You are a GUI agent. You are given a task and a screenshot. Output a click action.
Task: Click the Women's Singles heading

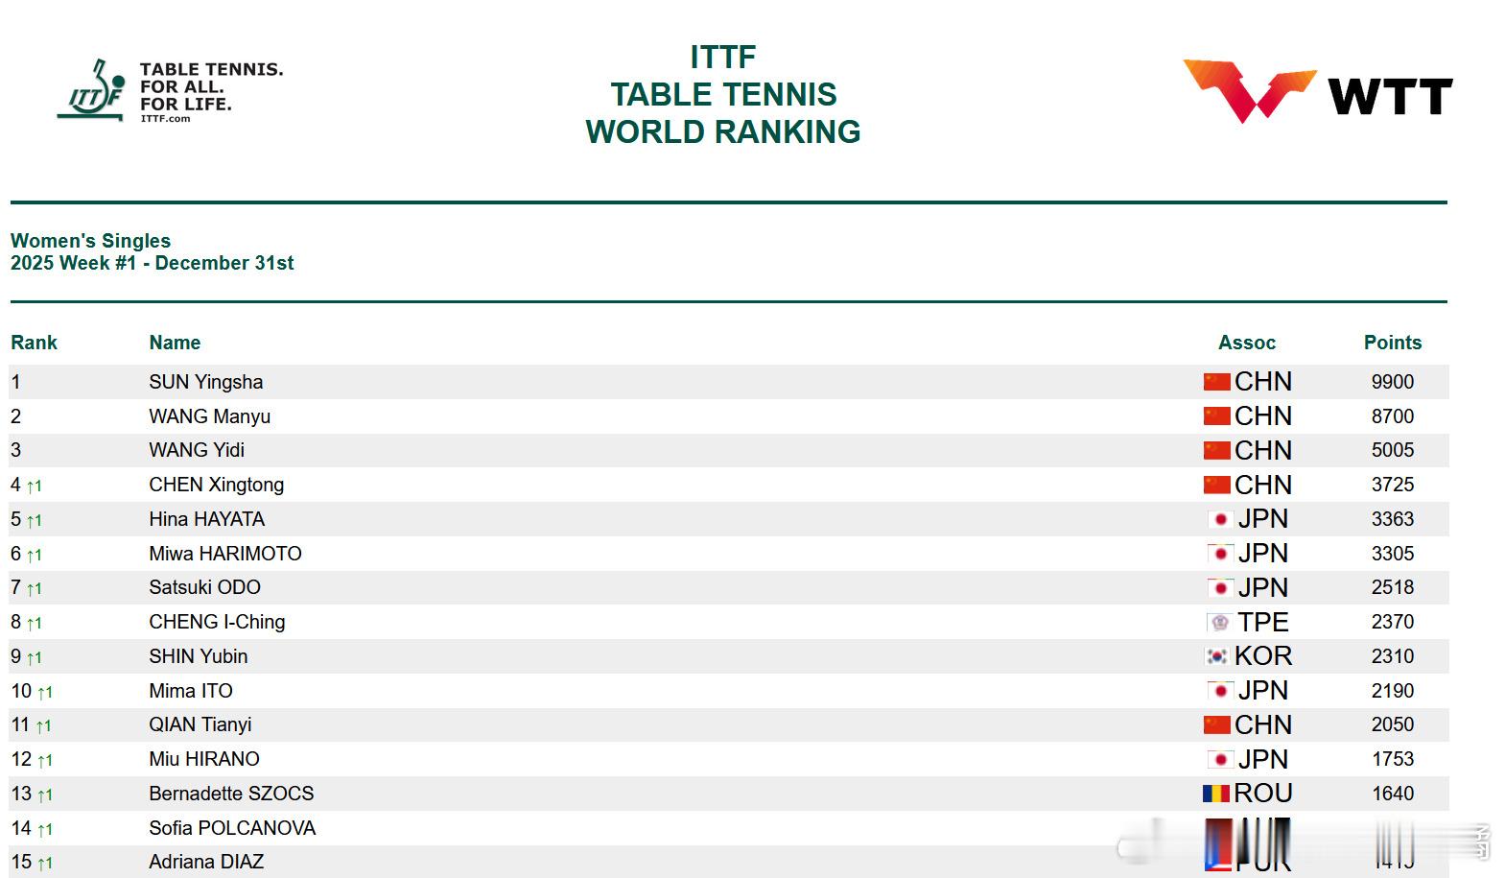(90, 241)
